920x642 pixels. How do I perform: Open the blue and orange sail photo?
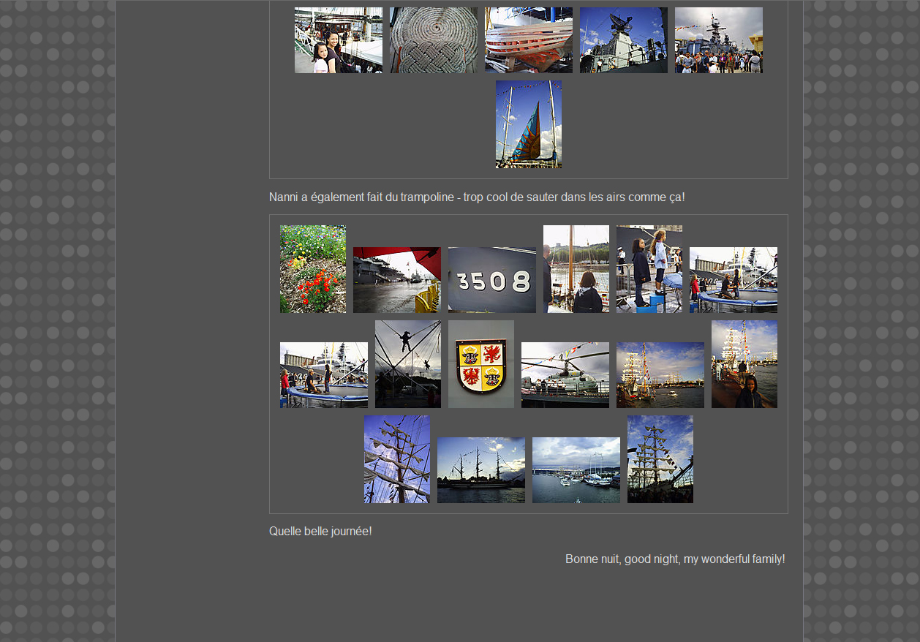(x=528, y=124)
